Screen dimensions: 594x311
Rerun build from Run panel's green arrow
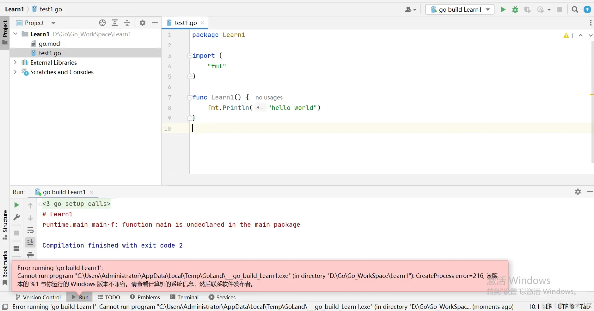coord(17,205)
